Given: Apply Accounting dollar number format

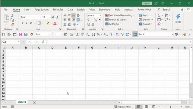Looking at the screenshot, I should [88, 20].
